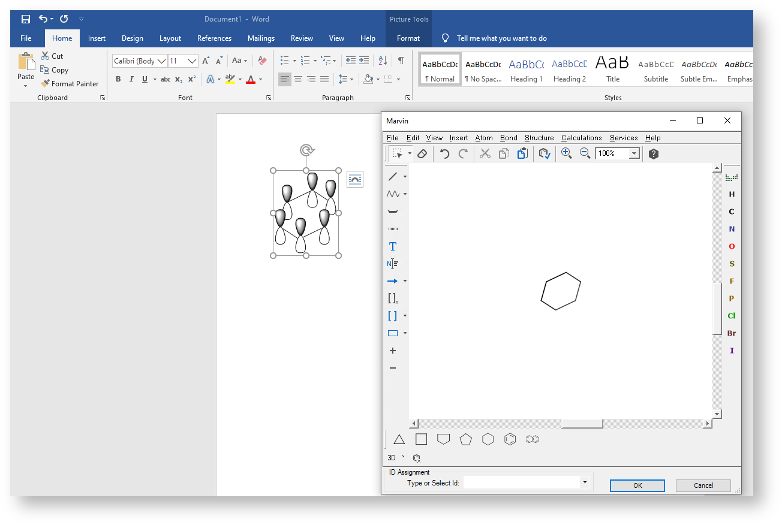Select the Nitrogen atom button
The image size is (782, 525).
click(731, 229)
